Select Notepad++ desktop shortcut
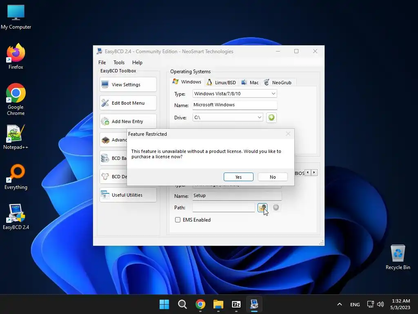Screen dimensions: 418x314 click(16, 137)
